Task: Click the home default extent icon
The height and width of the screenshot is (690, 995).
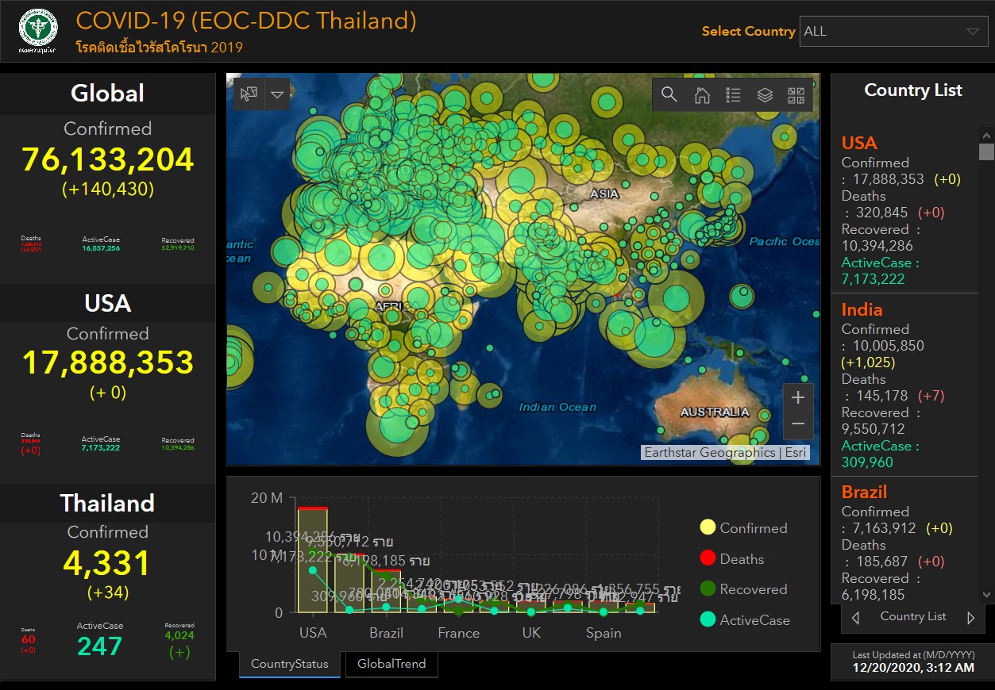Action: click(x=702, y=95)
